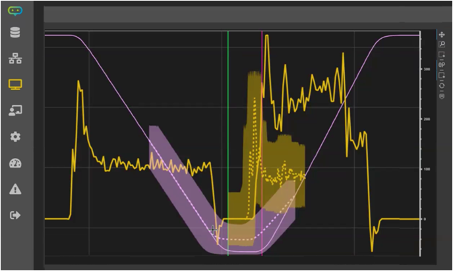Click the chatbot logo icon at top of sidebar

pos(15,11)
